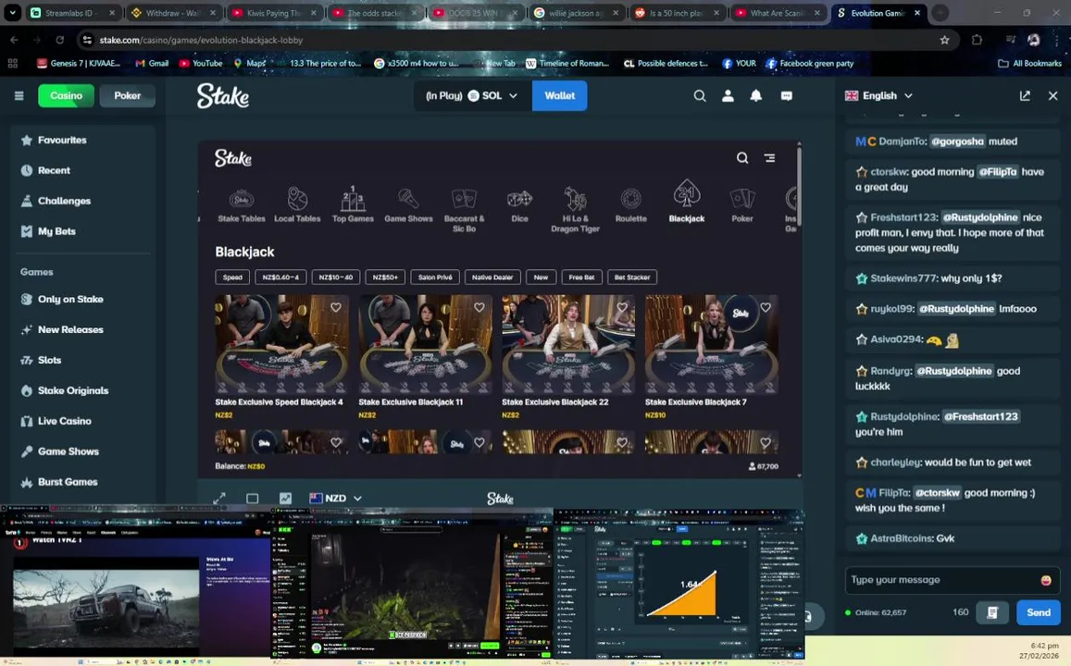Screen dimensions: 1071x666
Task: Open the Stake site search icon
Action: coord(700,95)
